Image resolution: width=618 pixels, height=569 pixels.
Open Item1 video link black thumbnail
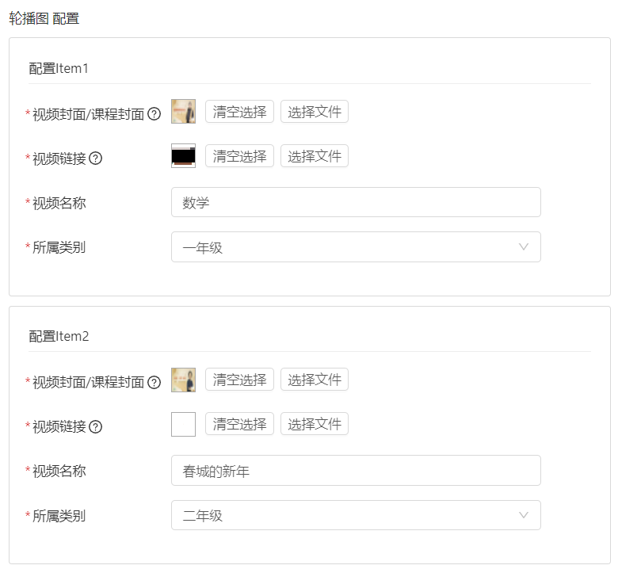[183, 156]
